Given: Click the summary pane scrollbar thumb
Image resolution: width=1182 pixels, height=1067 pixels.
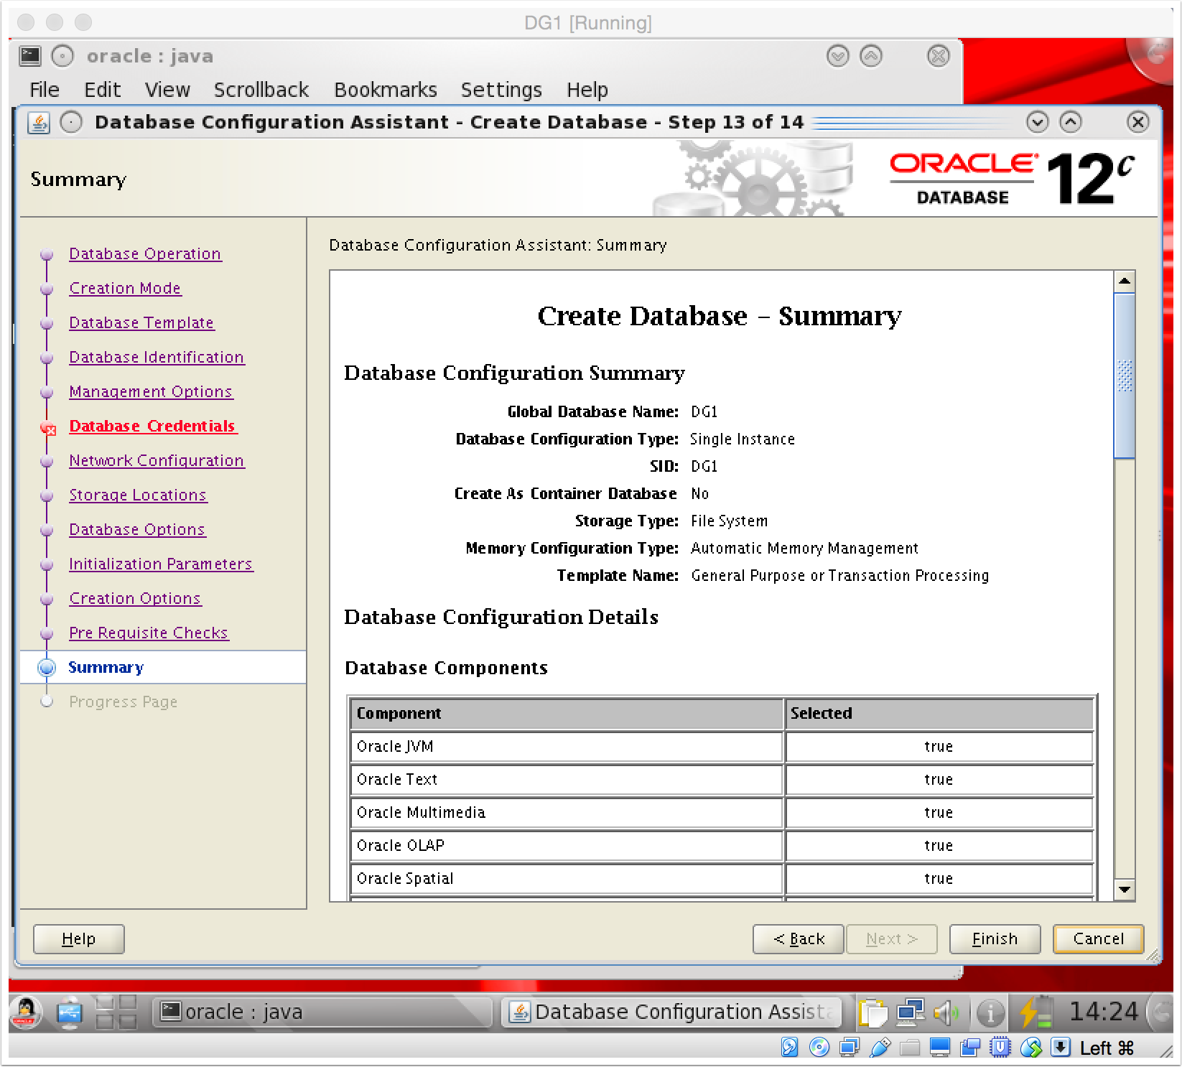Looking at the screenshot, I should (1125, 376).
